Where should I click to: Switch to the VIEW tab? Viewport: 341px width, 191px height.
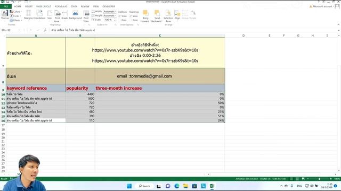tap(96, 6)
